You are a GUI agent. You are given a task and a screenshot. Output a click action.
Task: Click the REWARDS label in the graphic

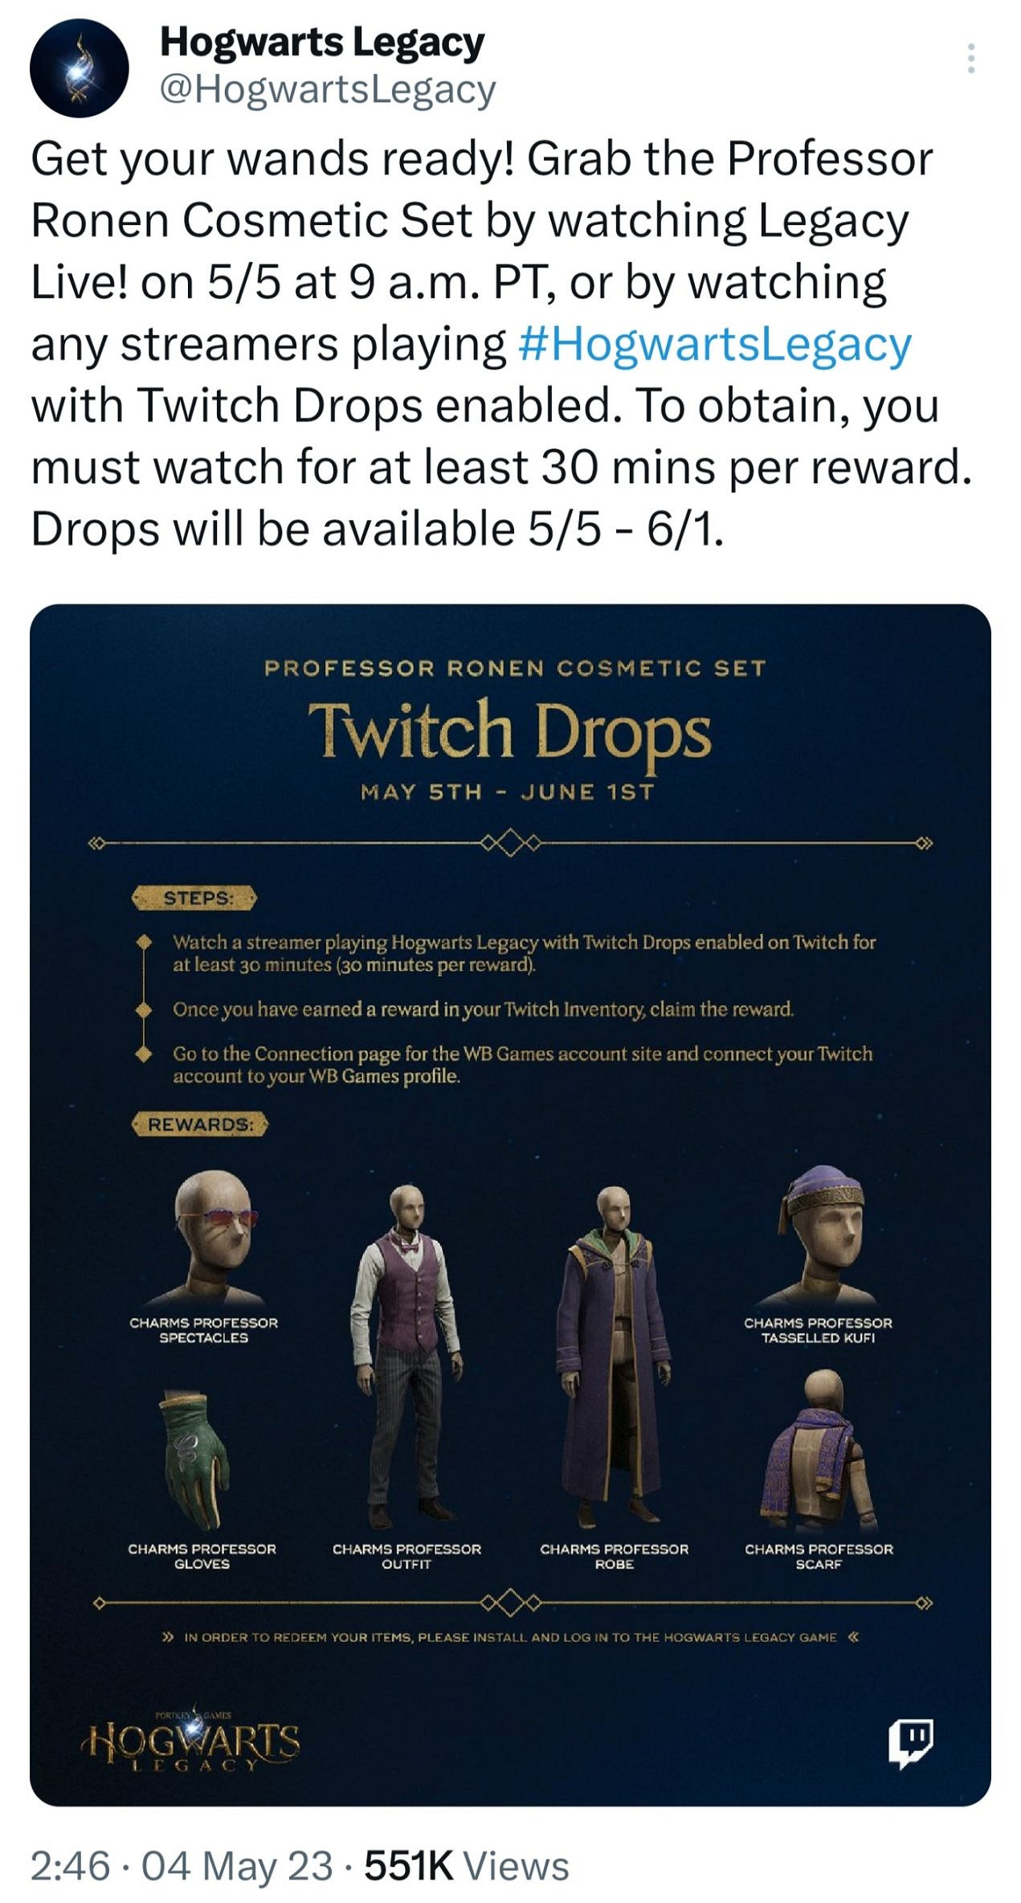[200, 1124]
